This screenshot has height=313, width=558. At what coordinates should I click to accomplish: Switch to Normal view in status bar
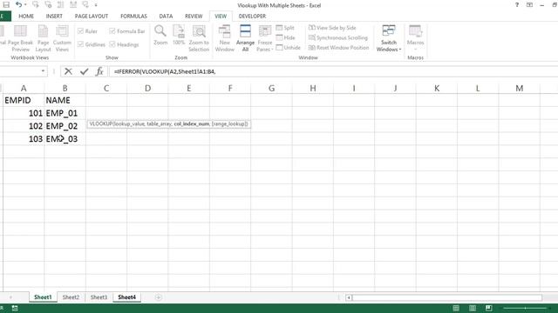(x=456, y=308)
